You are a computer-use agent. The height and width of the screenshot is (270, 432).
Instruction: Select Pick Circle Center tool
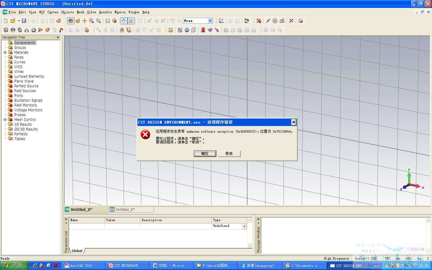[275, 21]
